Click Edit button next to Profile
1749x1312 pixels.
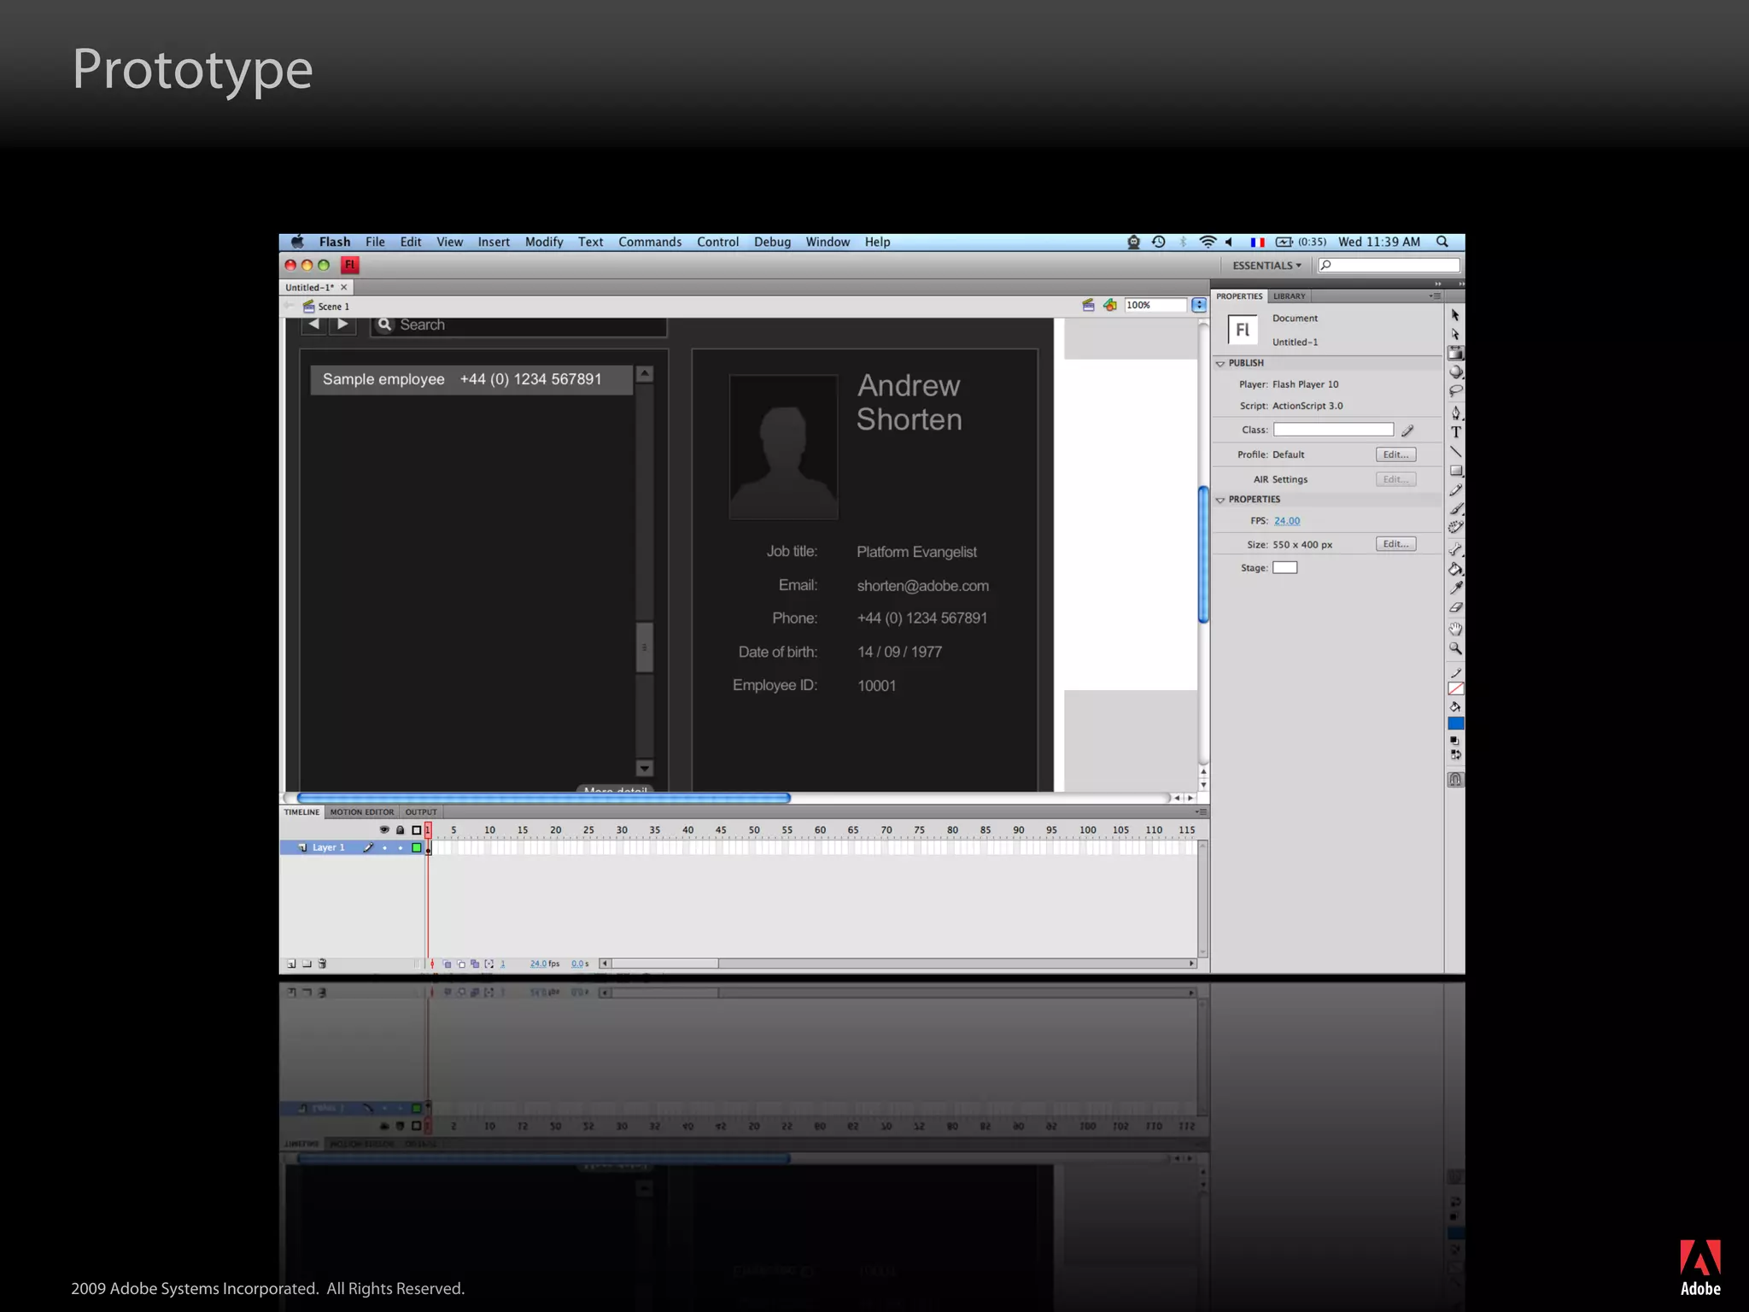coord(1395,454)
